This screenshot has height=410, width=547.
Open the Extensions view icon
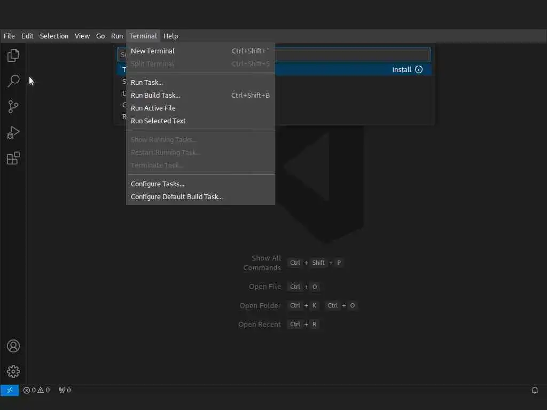pos(13,158)
